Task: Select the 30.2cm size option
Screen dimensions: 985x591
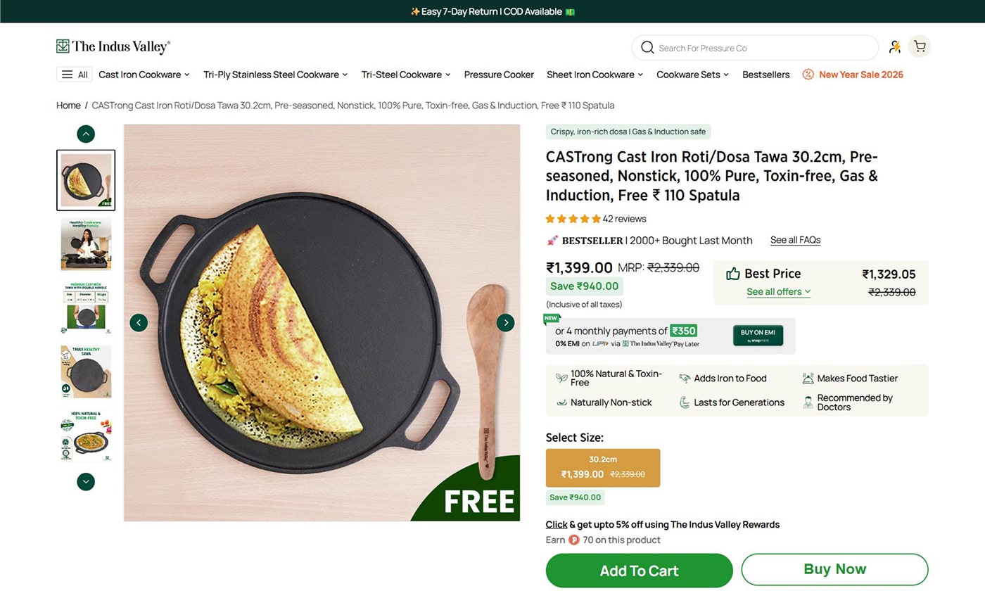Action: coord(603,467)
